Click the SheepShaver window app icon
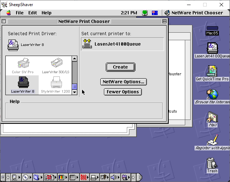Viewport: 230px width, 182px height. tap(4, 5)
